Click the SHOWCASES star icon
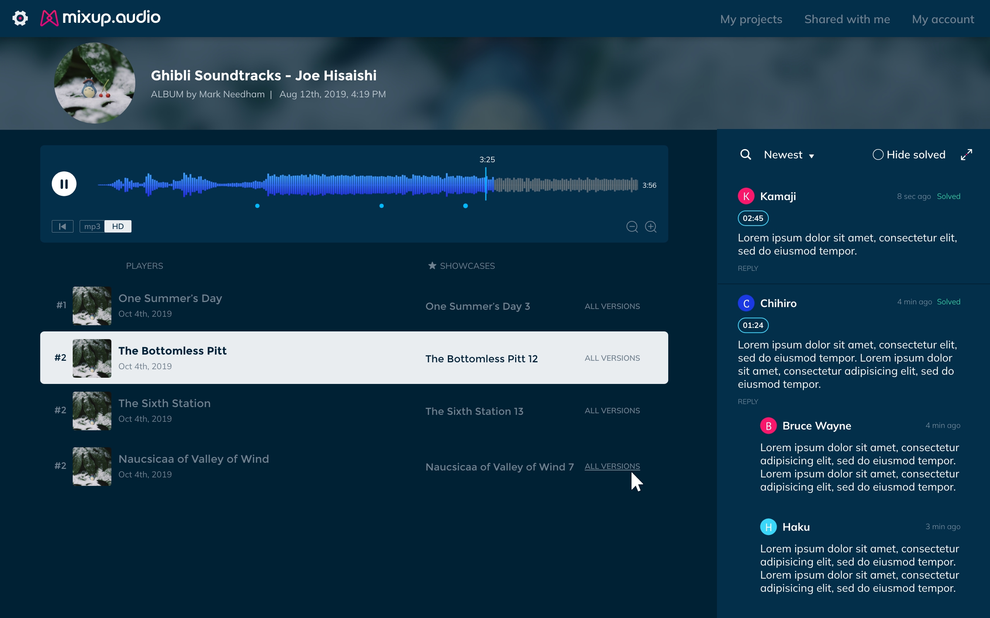 click(432, 266)
